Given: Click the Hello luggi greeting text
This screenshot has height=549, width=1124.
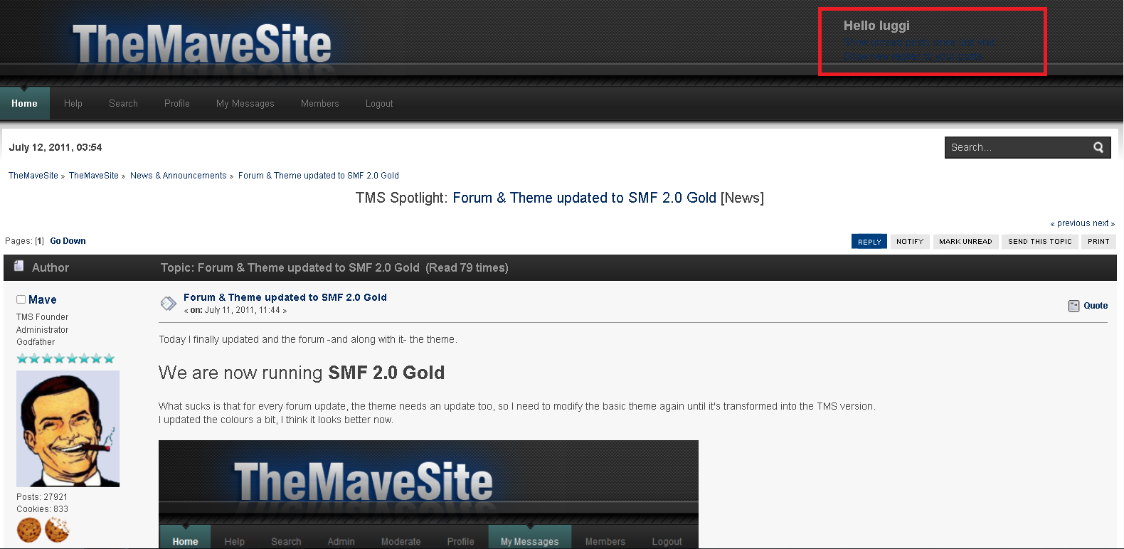Looking at the screenshot, I should (x=876, y=26).
